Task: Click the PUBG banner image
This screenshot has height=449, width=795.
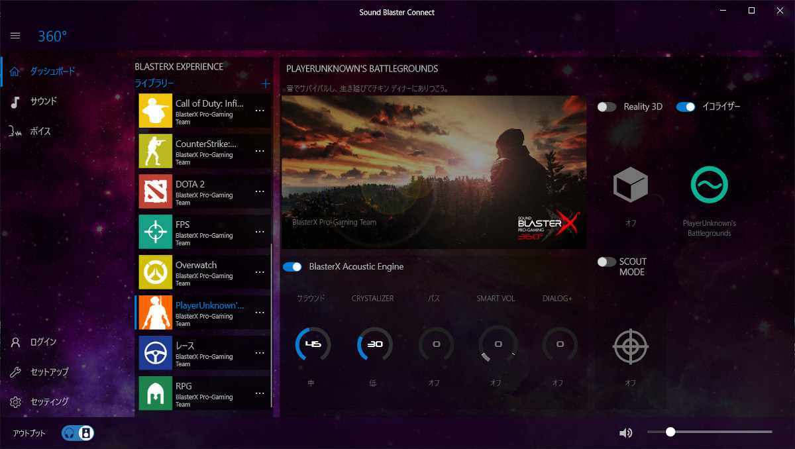Action: click(x=434, y=172)
